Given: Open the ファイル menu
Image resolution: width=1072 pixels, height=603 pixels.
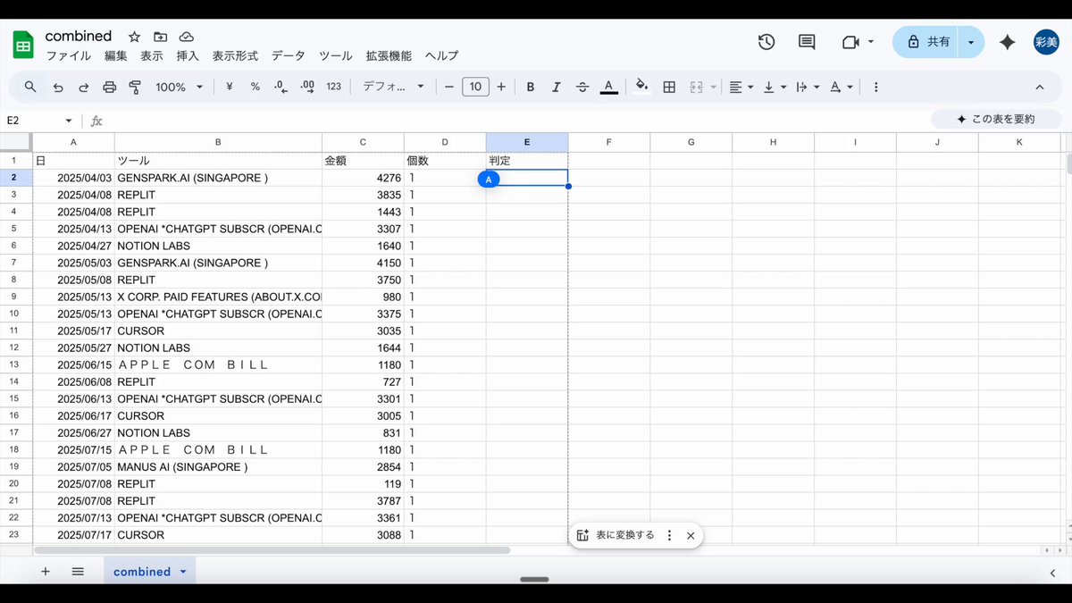Looking at the screenshot, I should point(69,55).
